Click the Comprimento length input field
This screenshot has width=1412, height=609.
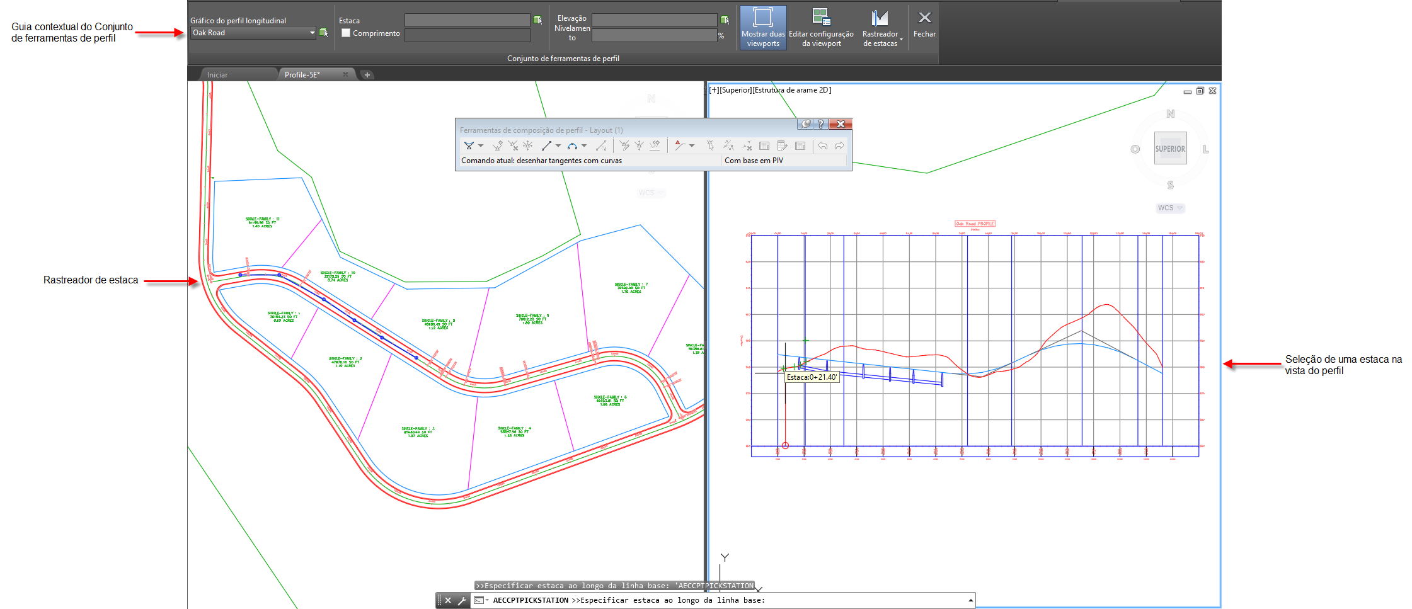point(467,35)
